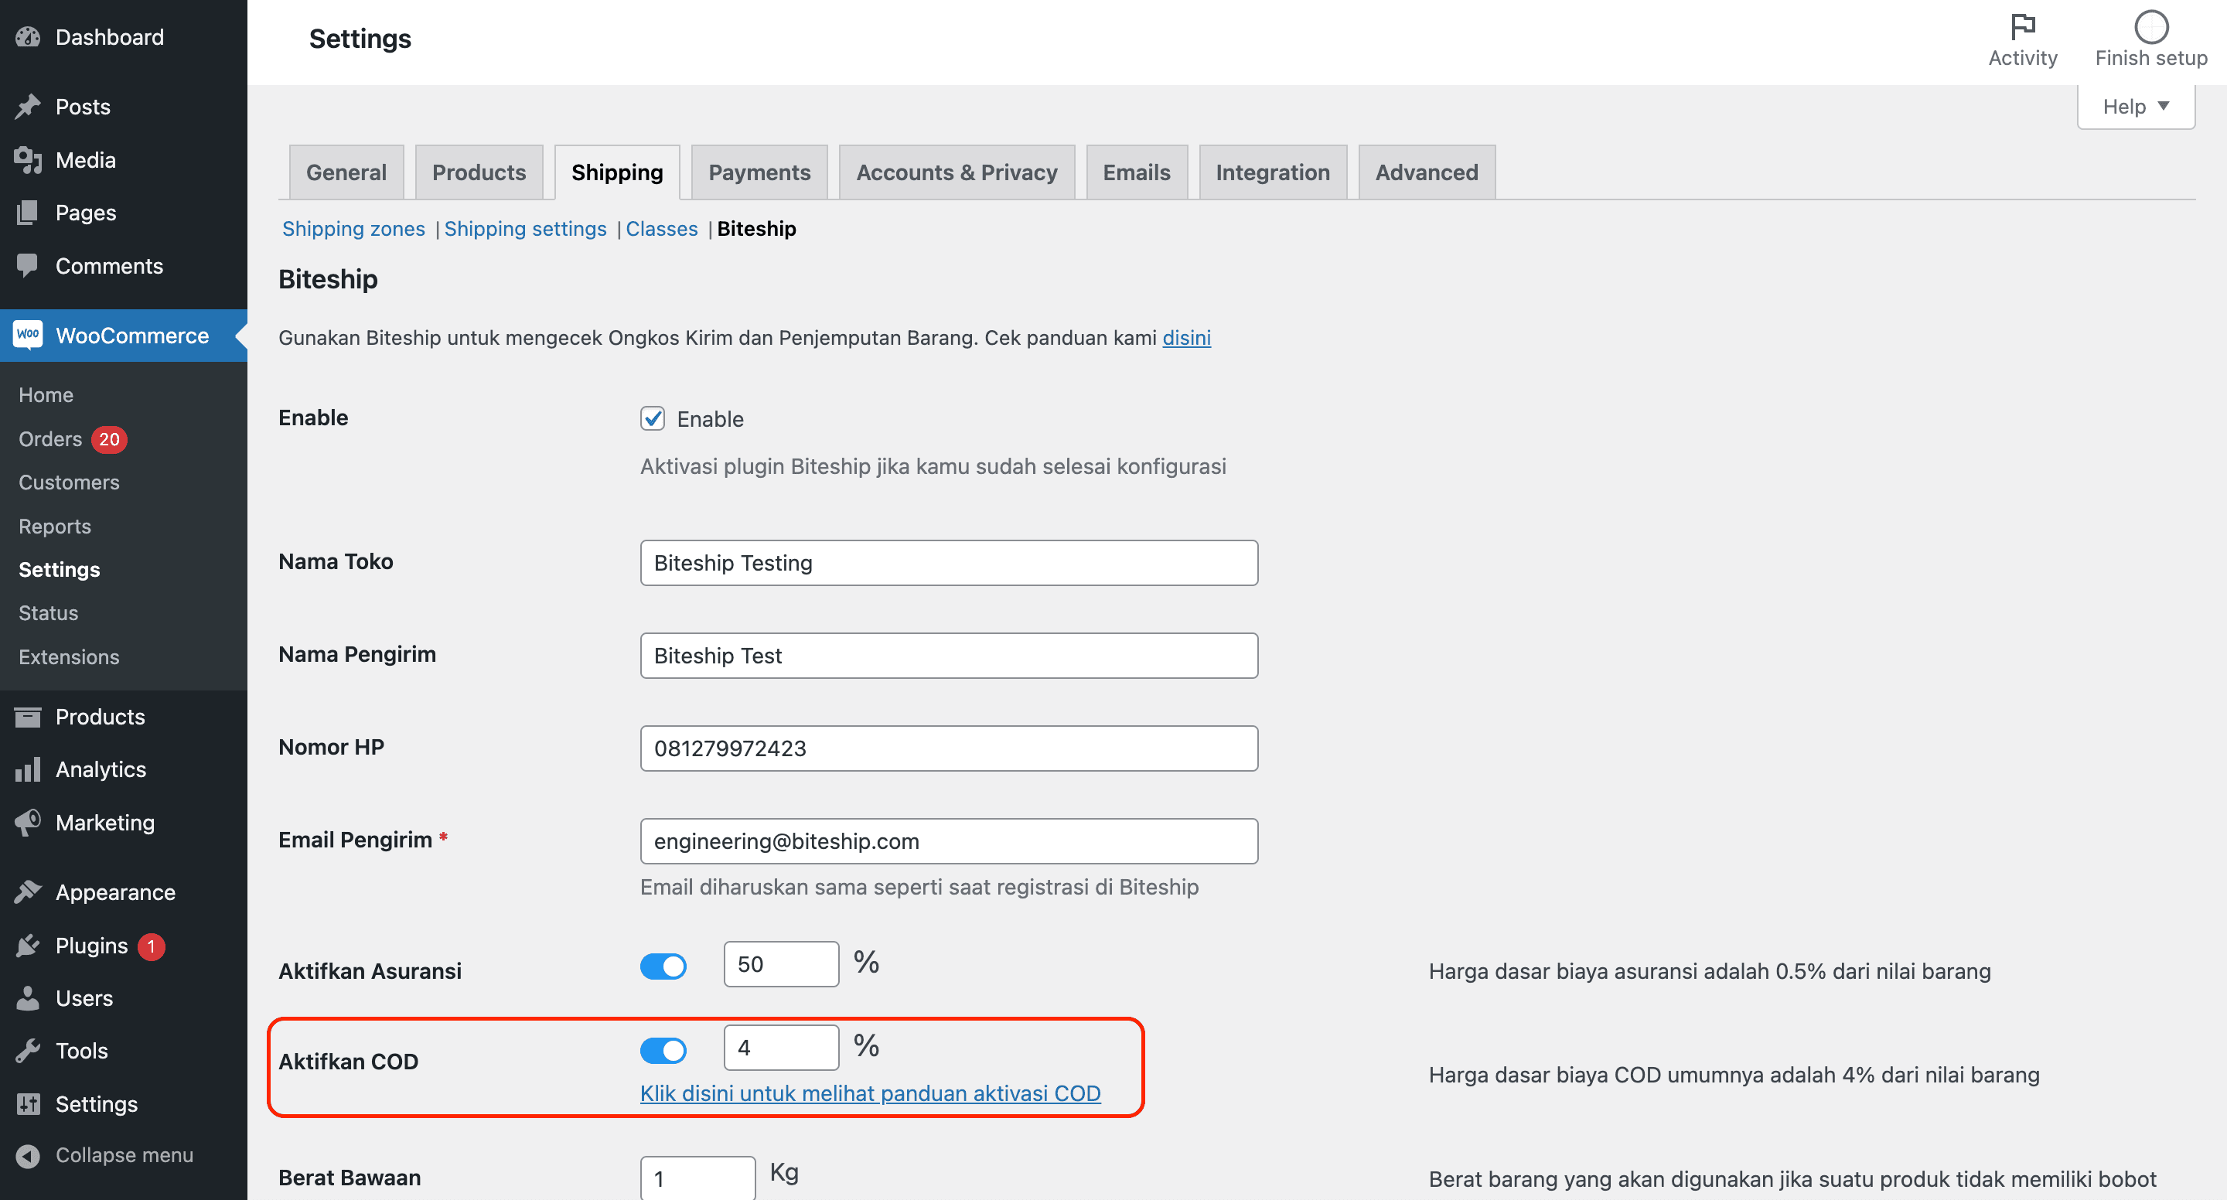Click the COD percentage field
The width and height of the screenshot is (2227, 1200).
click(781, 1048)
